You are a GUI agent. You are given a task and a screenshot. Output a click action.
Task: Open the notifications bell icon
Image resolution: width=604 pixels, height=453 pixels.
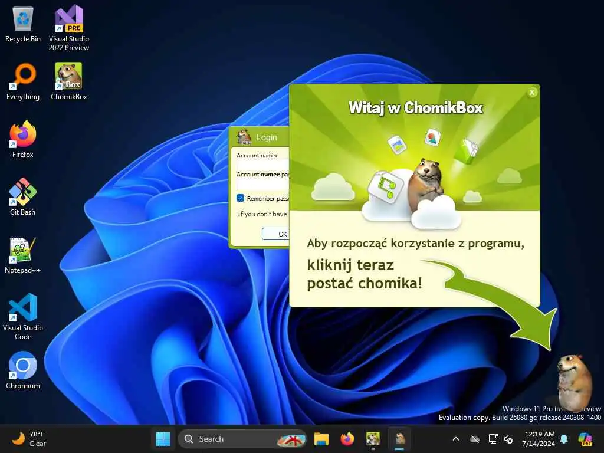[x=564, y=439]
